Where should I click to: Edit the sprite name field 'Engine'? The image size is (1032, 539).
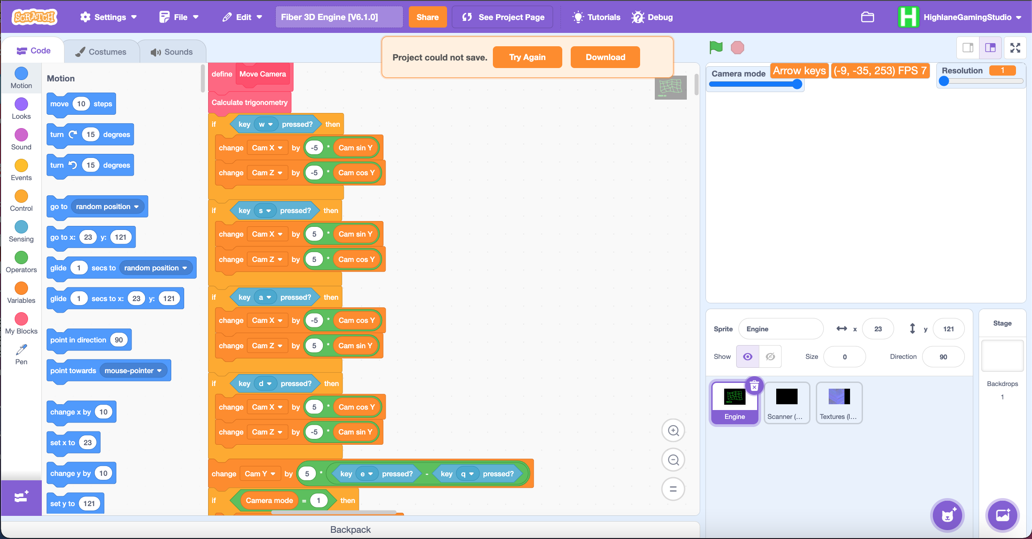coord(781,329)
